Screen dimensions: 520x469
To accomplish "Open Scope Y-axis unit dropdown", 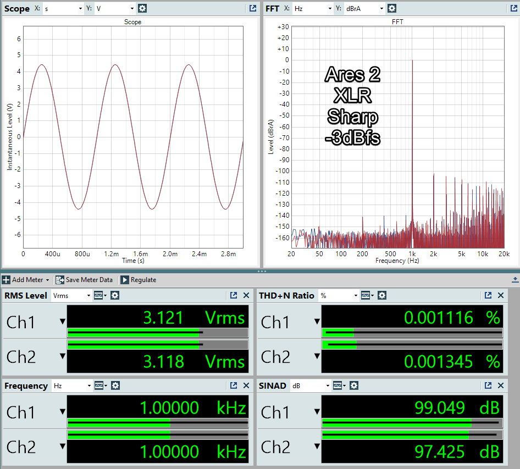I will tap(115, 9).
